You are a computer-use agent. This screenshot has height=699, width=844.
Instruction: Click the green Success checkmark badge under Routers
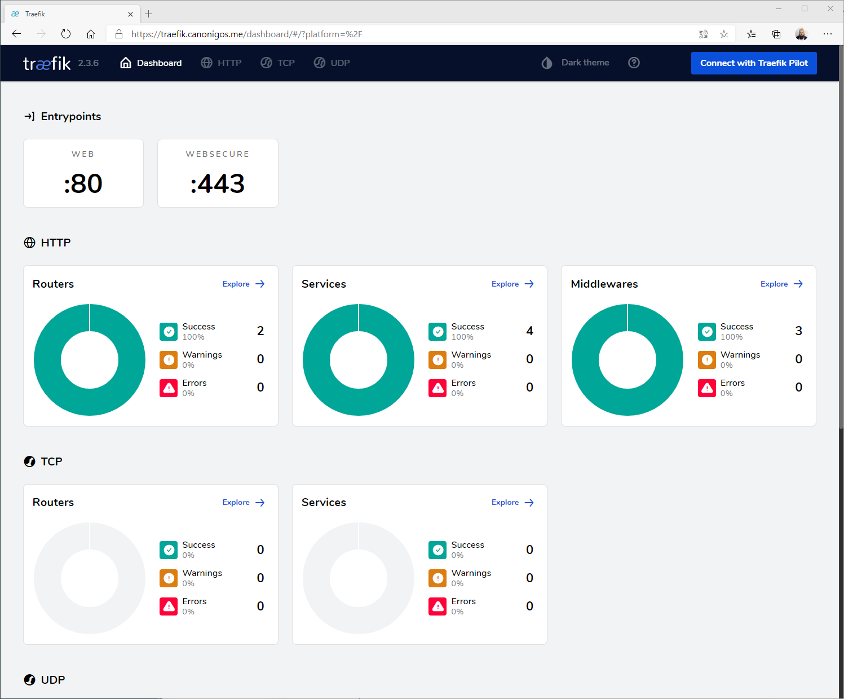click(x=168, y=331)
